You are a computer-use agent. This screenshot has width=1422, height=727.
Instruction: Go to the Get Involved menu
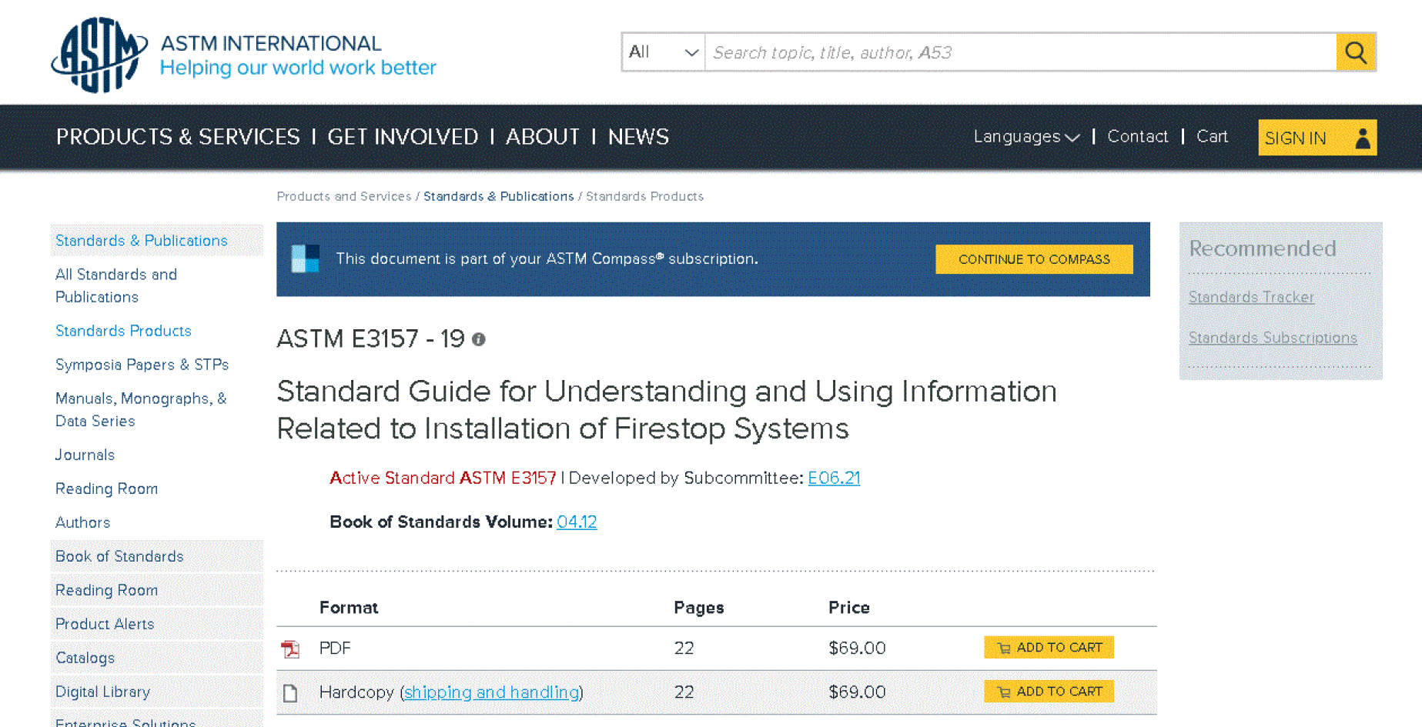403,137
